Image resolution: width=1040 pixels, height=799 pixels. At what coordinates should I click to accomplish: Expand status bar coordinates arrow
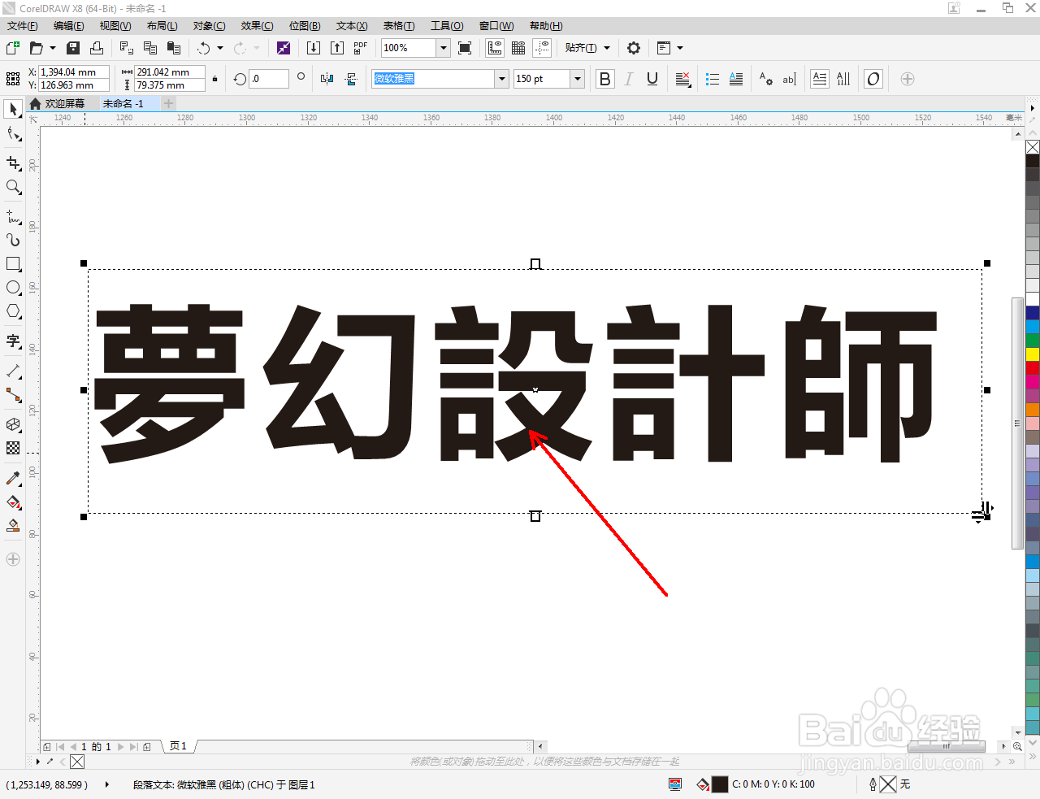tap(107, 784)
